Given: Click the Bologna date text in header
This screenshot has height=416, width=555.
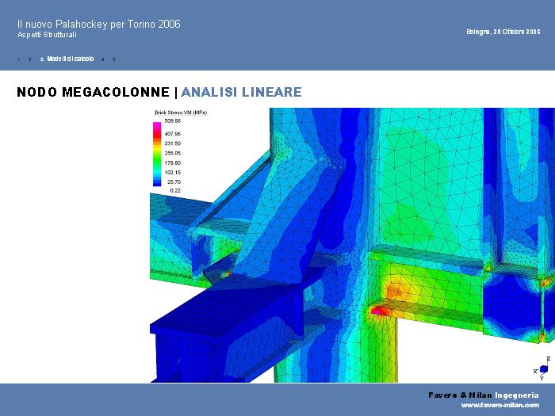Looking at the screenshot, I should click(x=503, y=32).
